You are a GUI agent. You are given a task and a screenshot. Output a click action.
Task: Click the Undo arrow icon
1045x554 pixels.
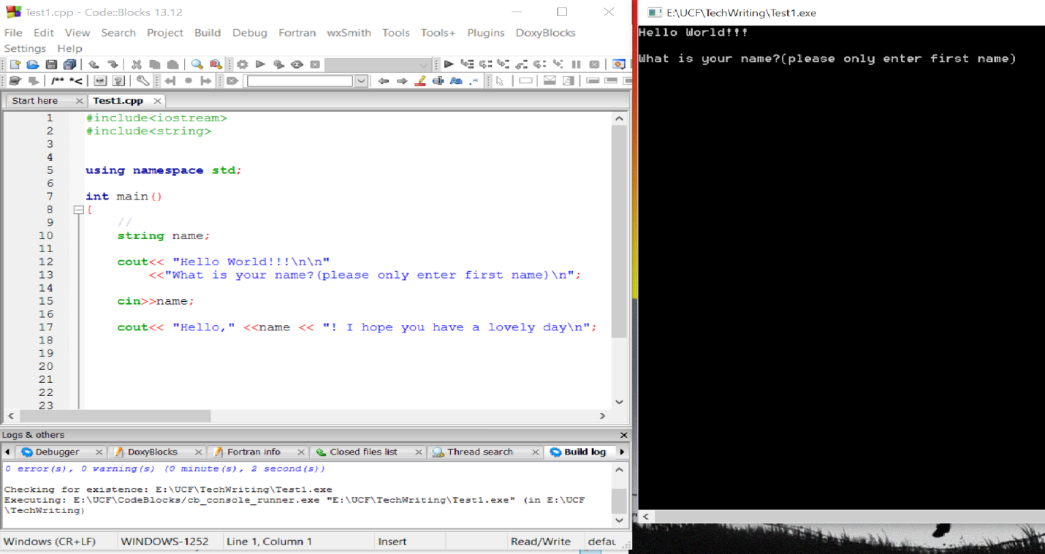(x=93, y=64)
